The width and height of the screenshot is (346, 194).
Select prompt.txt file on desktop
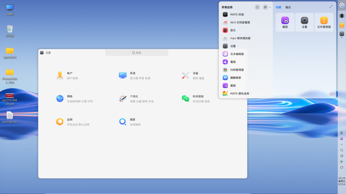pyautogui.click(x=10, y=117)
